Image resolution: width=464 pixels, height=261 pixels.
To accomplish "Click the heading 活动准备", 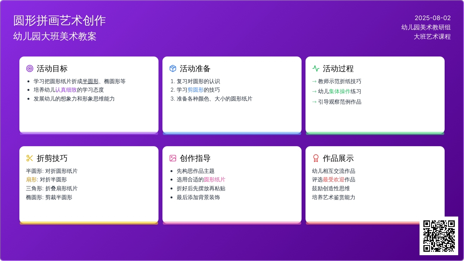I will point(195,68).
